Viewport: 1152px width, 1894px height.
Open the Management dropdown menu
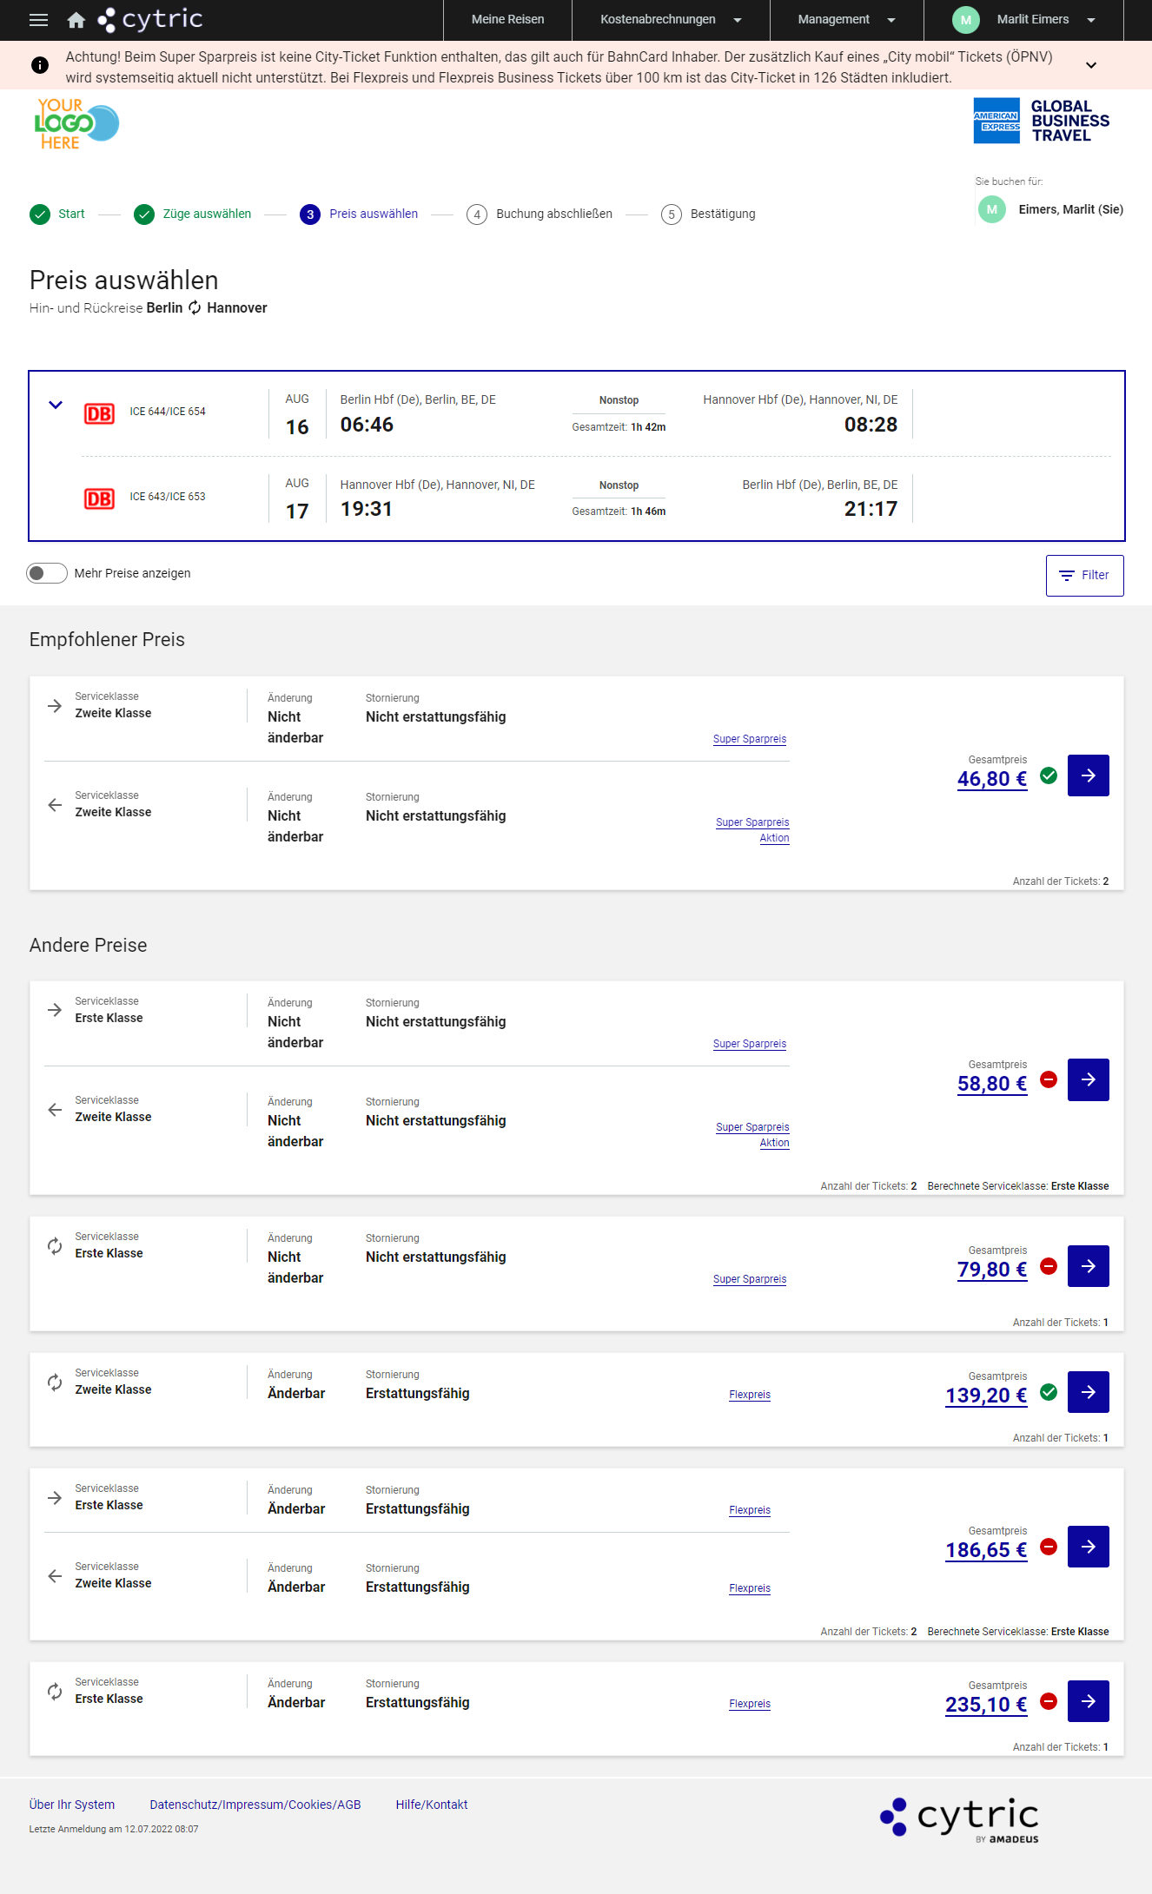coord(846,20)
